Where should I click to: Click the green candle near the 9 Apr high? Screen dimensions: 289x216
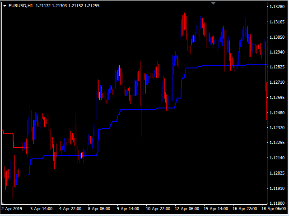(x=119, y=71)
